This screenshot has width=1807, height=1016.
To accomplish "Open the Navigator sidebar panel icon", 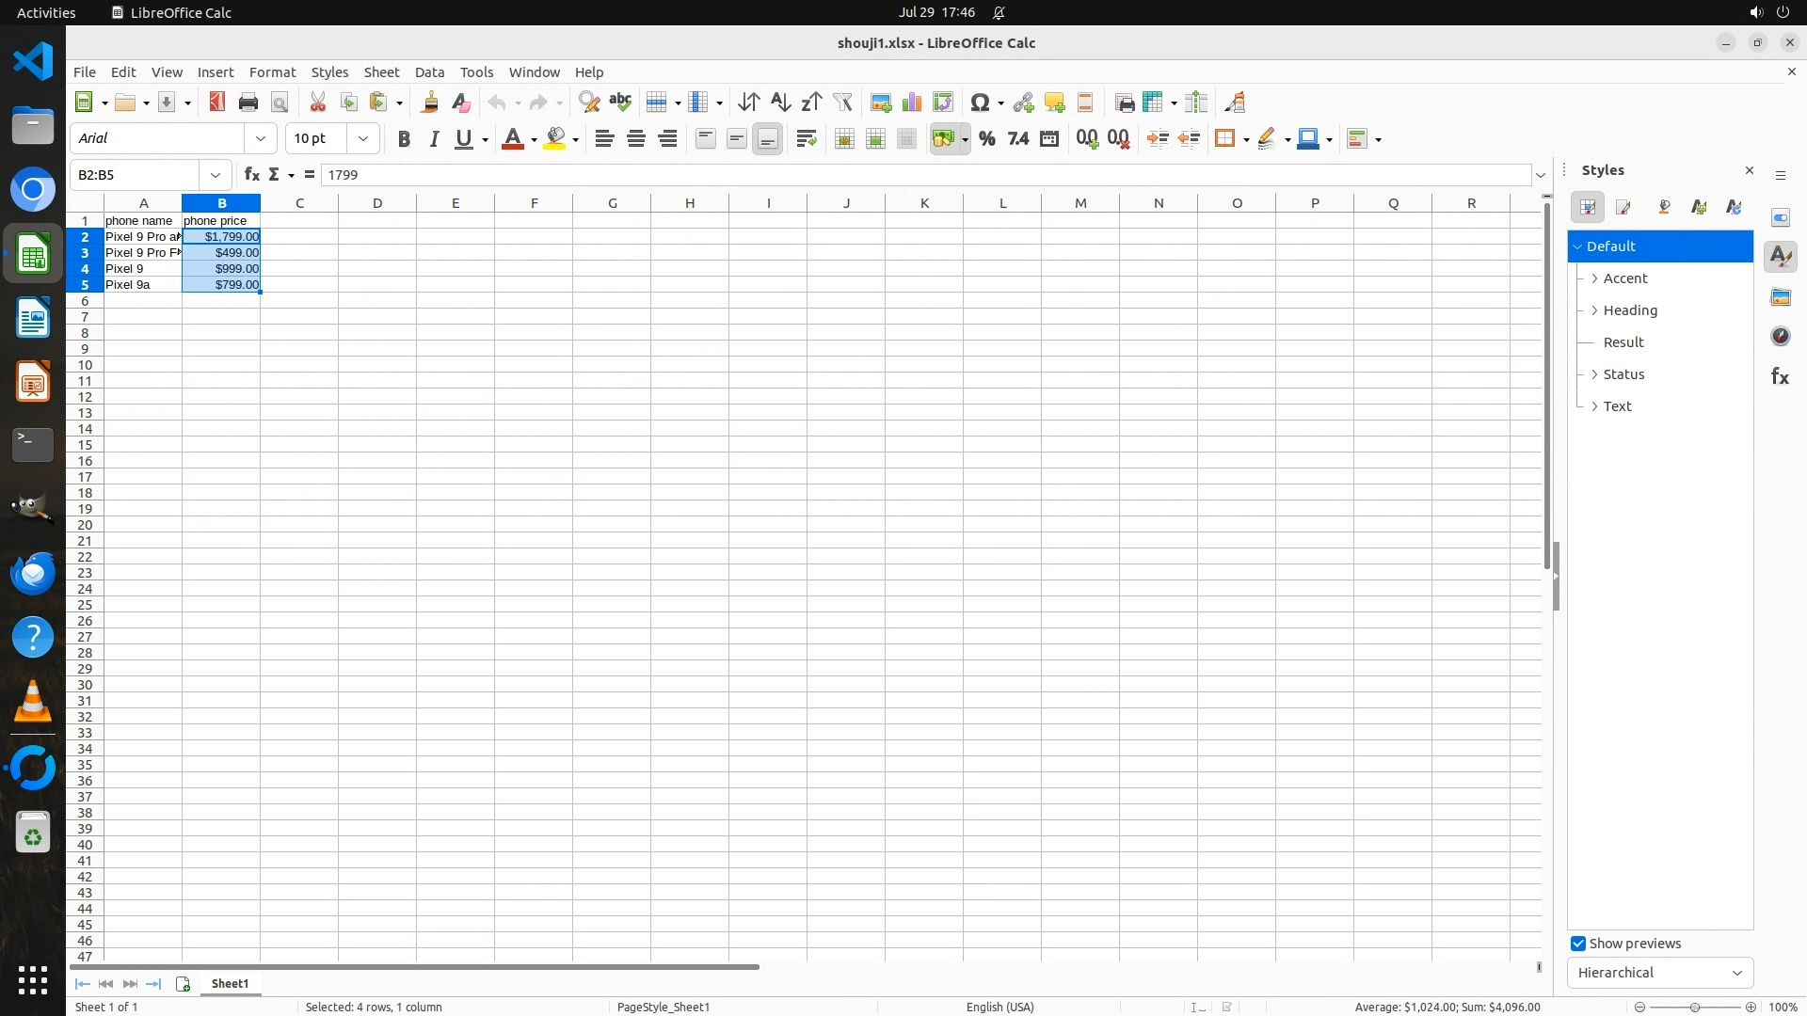I will [1780, 337].
